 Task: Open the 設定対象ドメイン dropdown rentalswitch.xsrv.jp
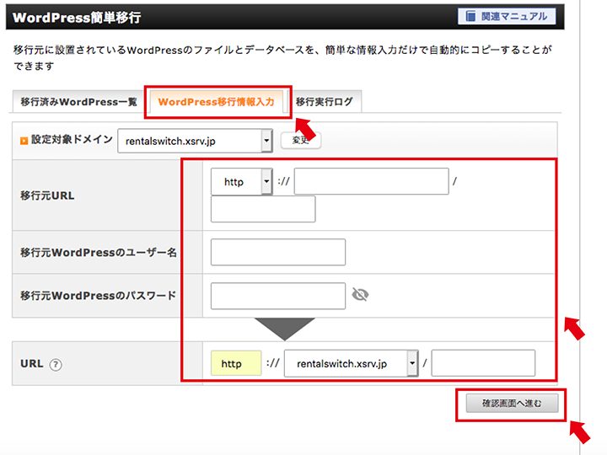pos(195,141)
